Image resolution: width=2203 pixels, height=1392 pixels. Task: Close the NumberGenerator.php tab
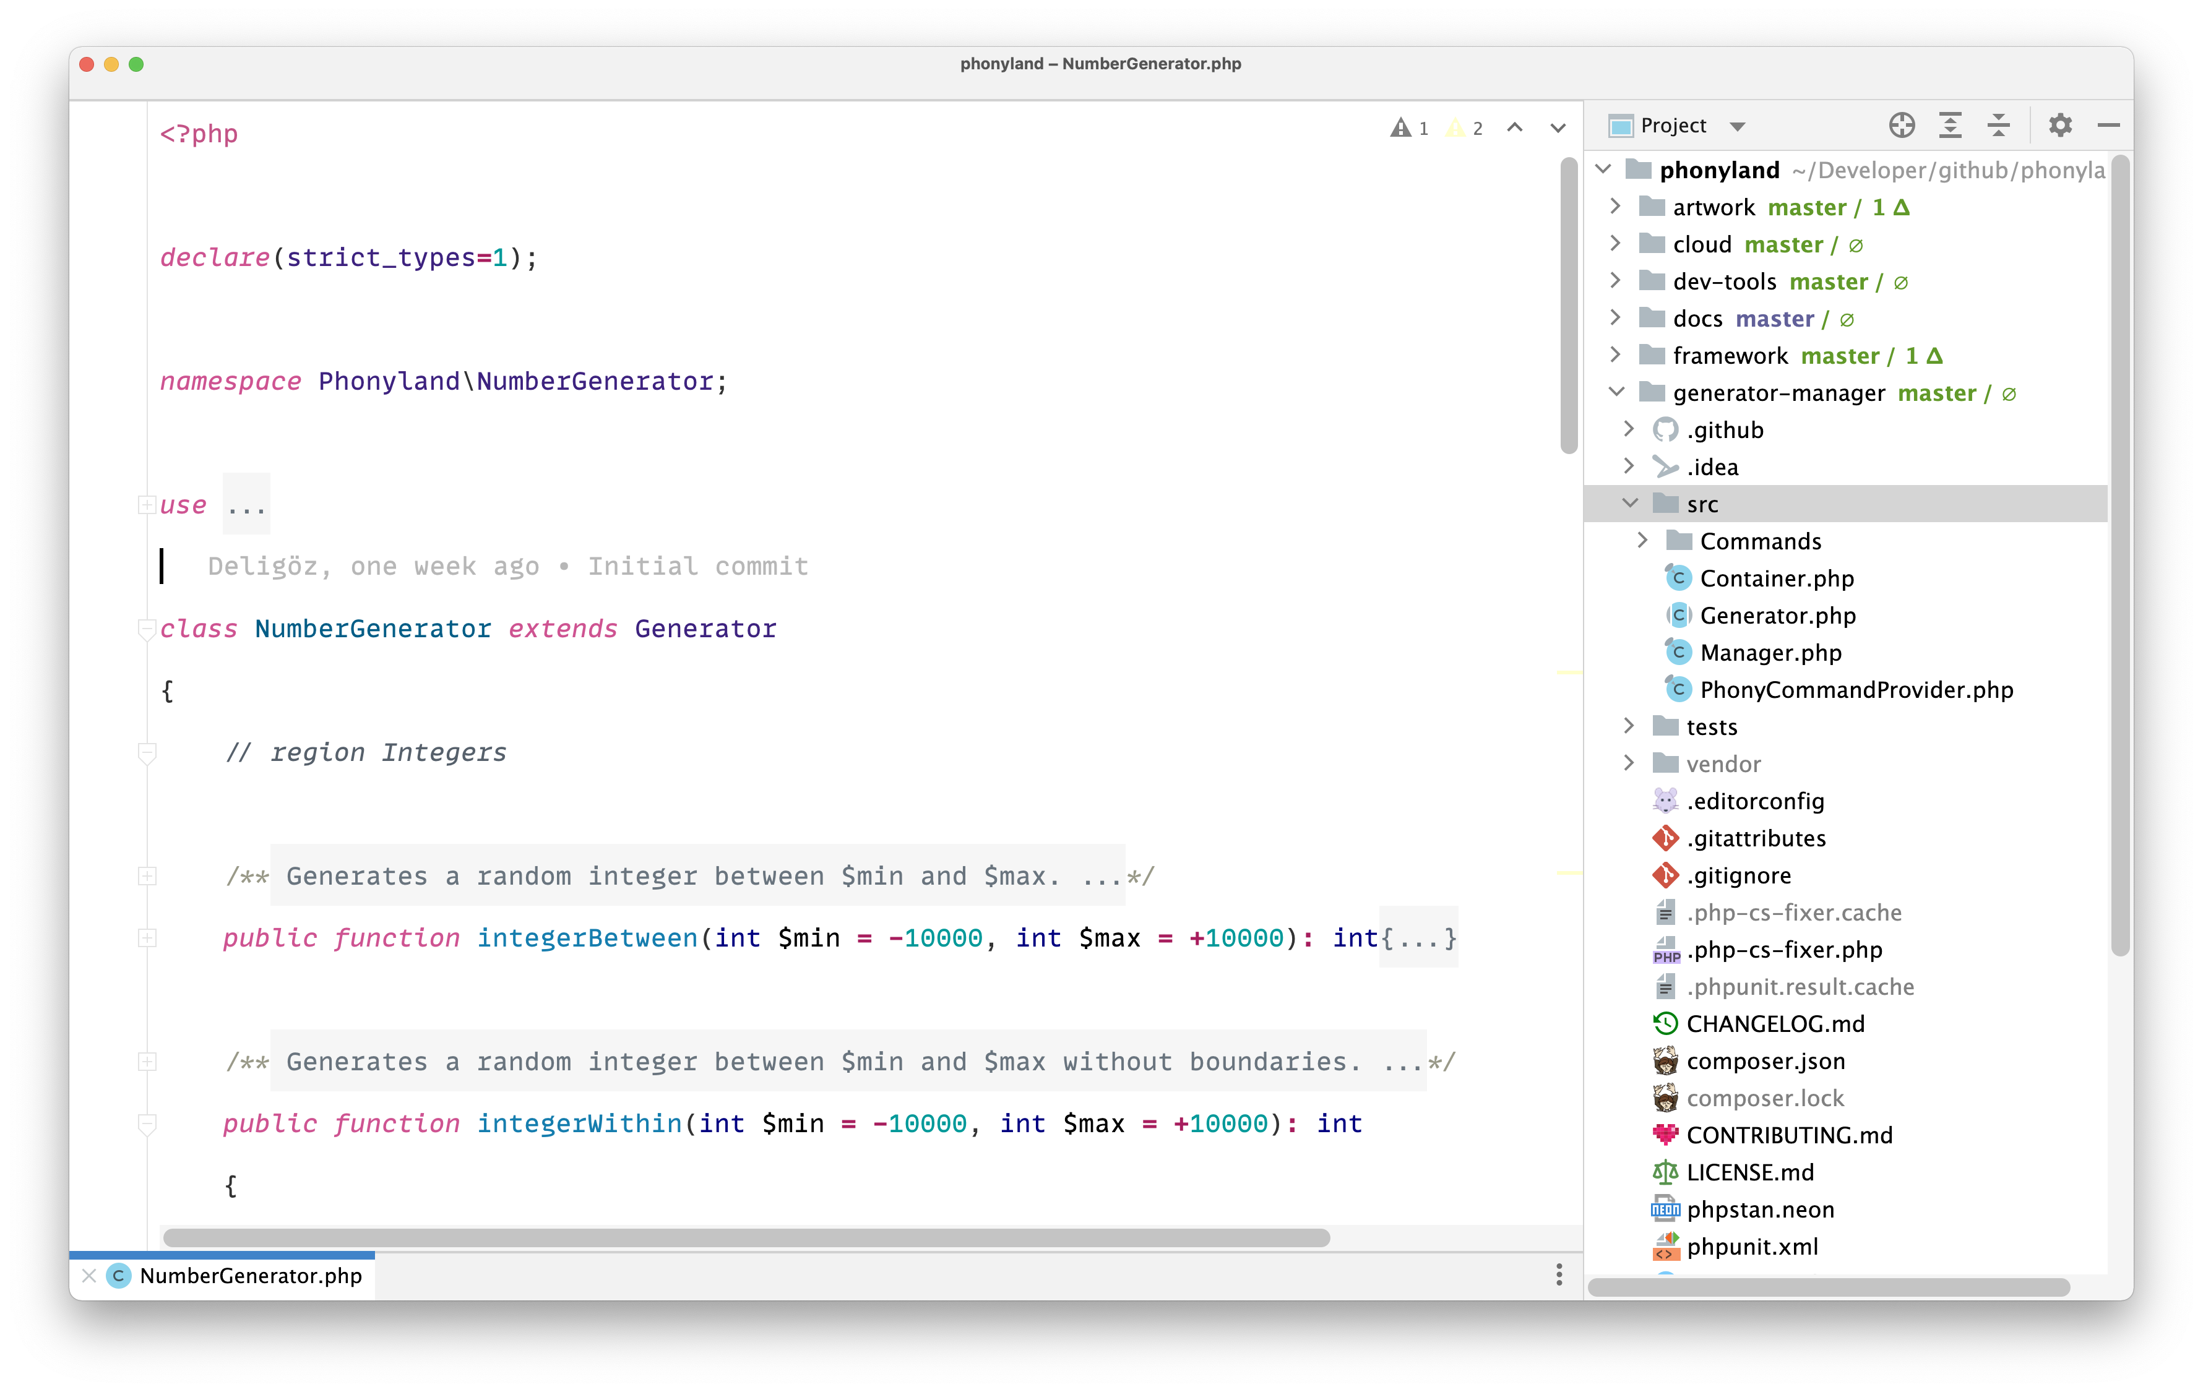(88, 1276)
